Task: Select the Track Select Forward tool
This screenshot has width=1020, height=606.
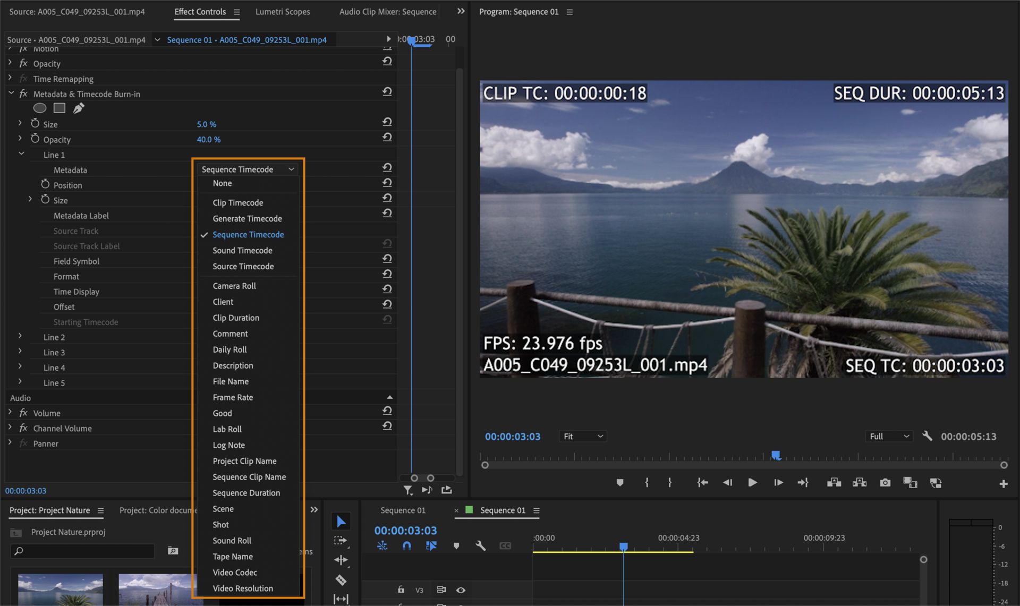Action: [341, 540]
